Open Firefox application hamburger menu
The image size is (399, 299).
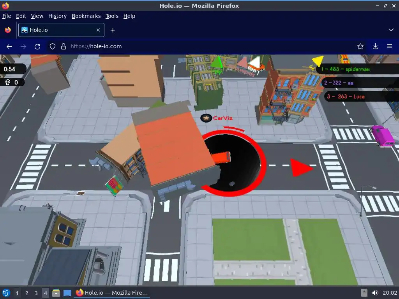[390, 47]
